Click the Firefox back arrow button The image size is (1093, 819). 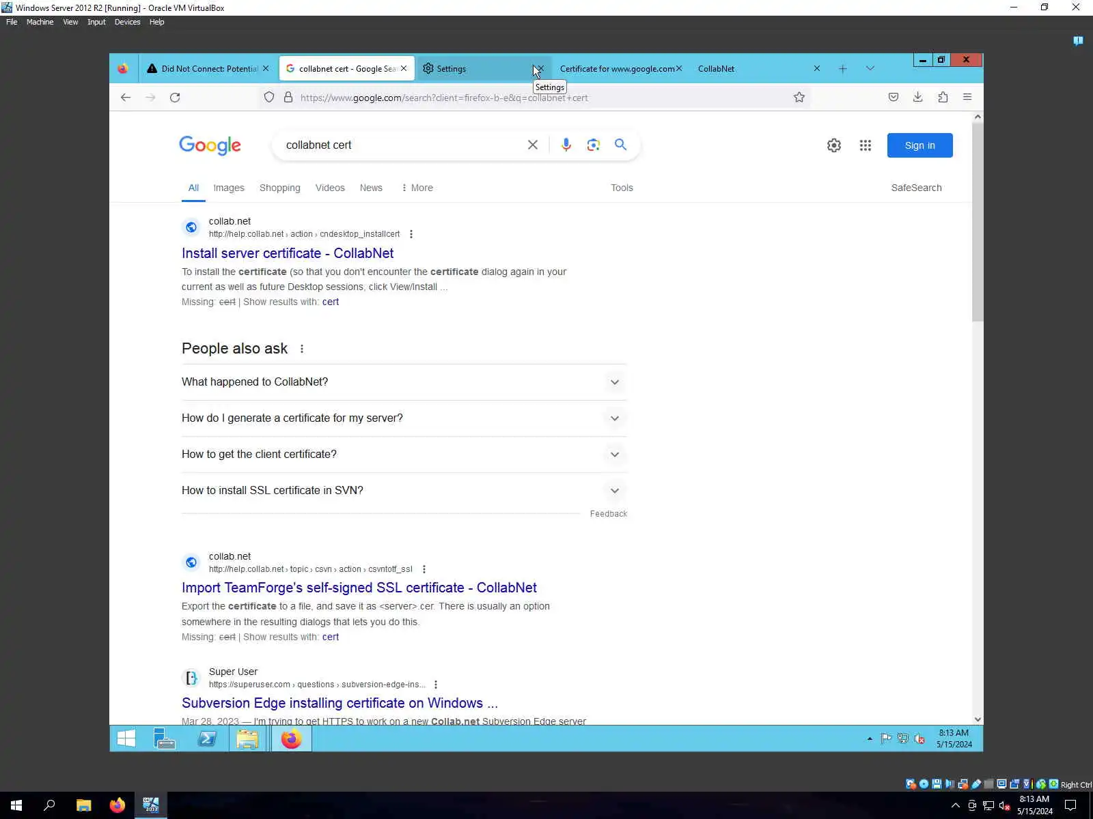click(126, 98)
